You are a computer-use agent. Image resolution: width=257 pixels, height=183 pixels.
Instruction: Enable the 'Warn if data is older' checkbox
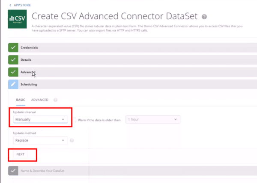tap(74, 120)
